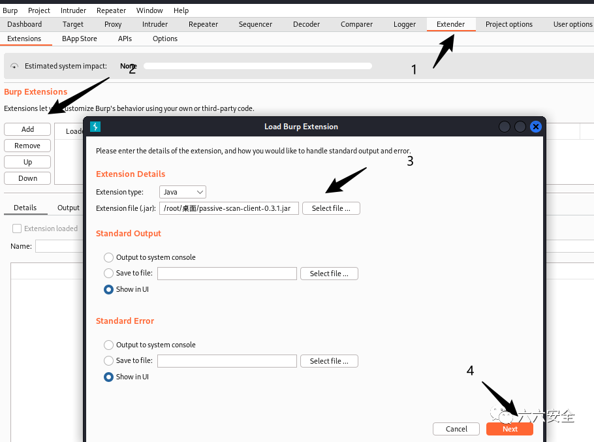Switch to the User options tab
This screenshot has height=442, width=594.
click(573, 24)
